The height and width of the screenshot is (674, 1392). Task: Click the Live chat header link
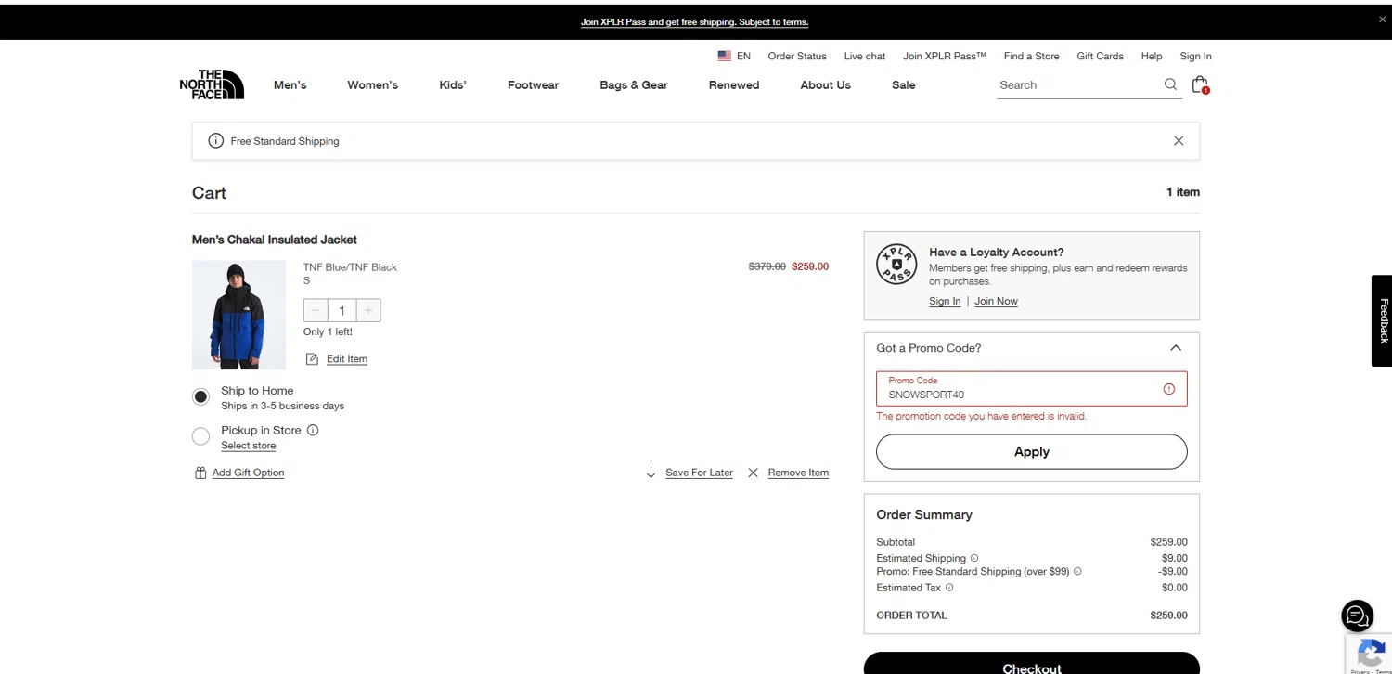(864, 56)
